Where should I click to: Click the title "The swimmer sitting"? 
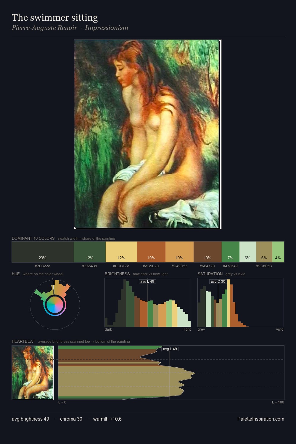[55, 17]
